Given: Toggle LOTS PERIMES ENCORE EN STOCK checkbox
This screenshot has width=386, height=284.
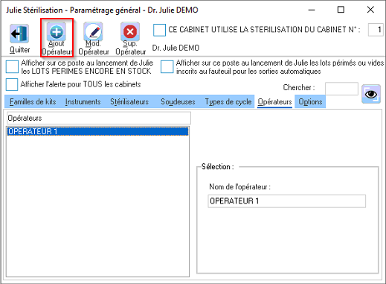Looking at the screenshot, I should 12,66.
